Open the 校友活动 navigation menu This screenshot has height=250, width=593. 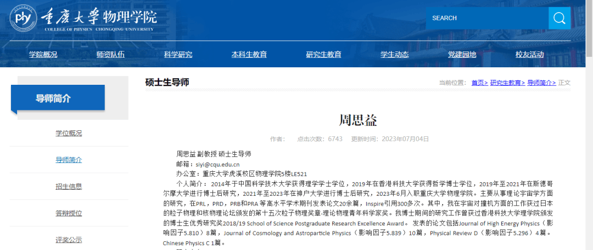click(x=529, y=54)
